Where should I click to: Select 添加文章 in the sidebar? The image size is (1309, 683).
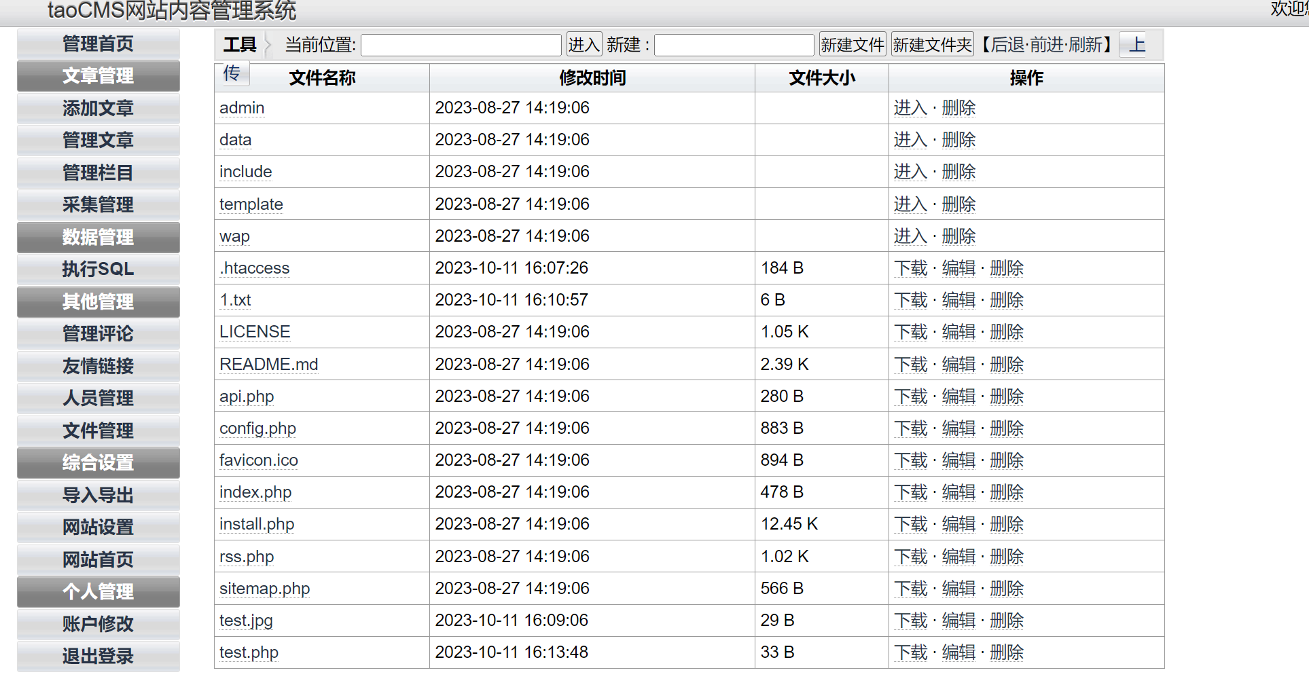tap(98, 108)
